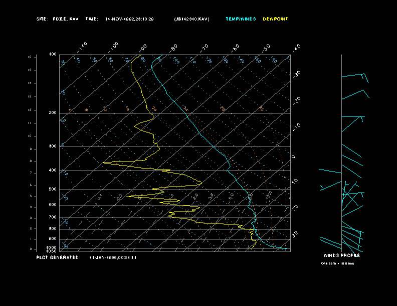
Task: Click the 1050 pressure label at bottom
Action: point(52,251)
